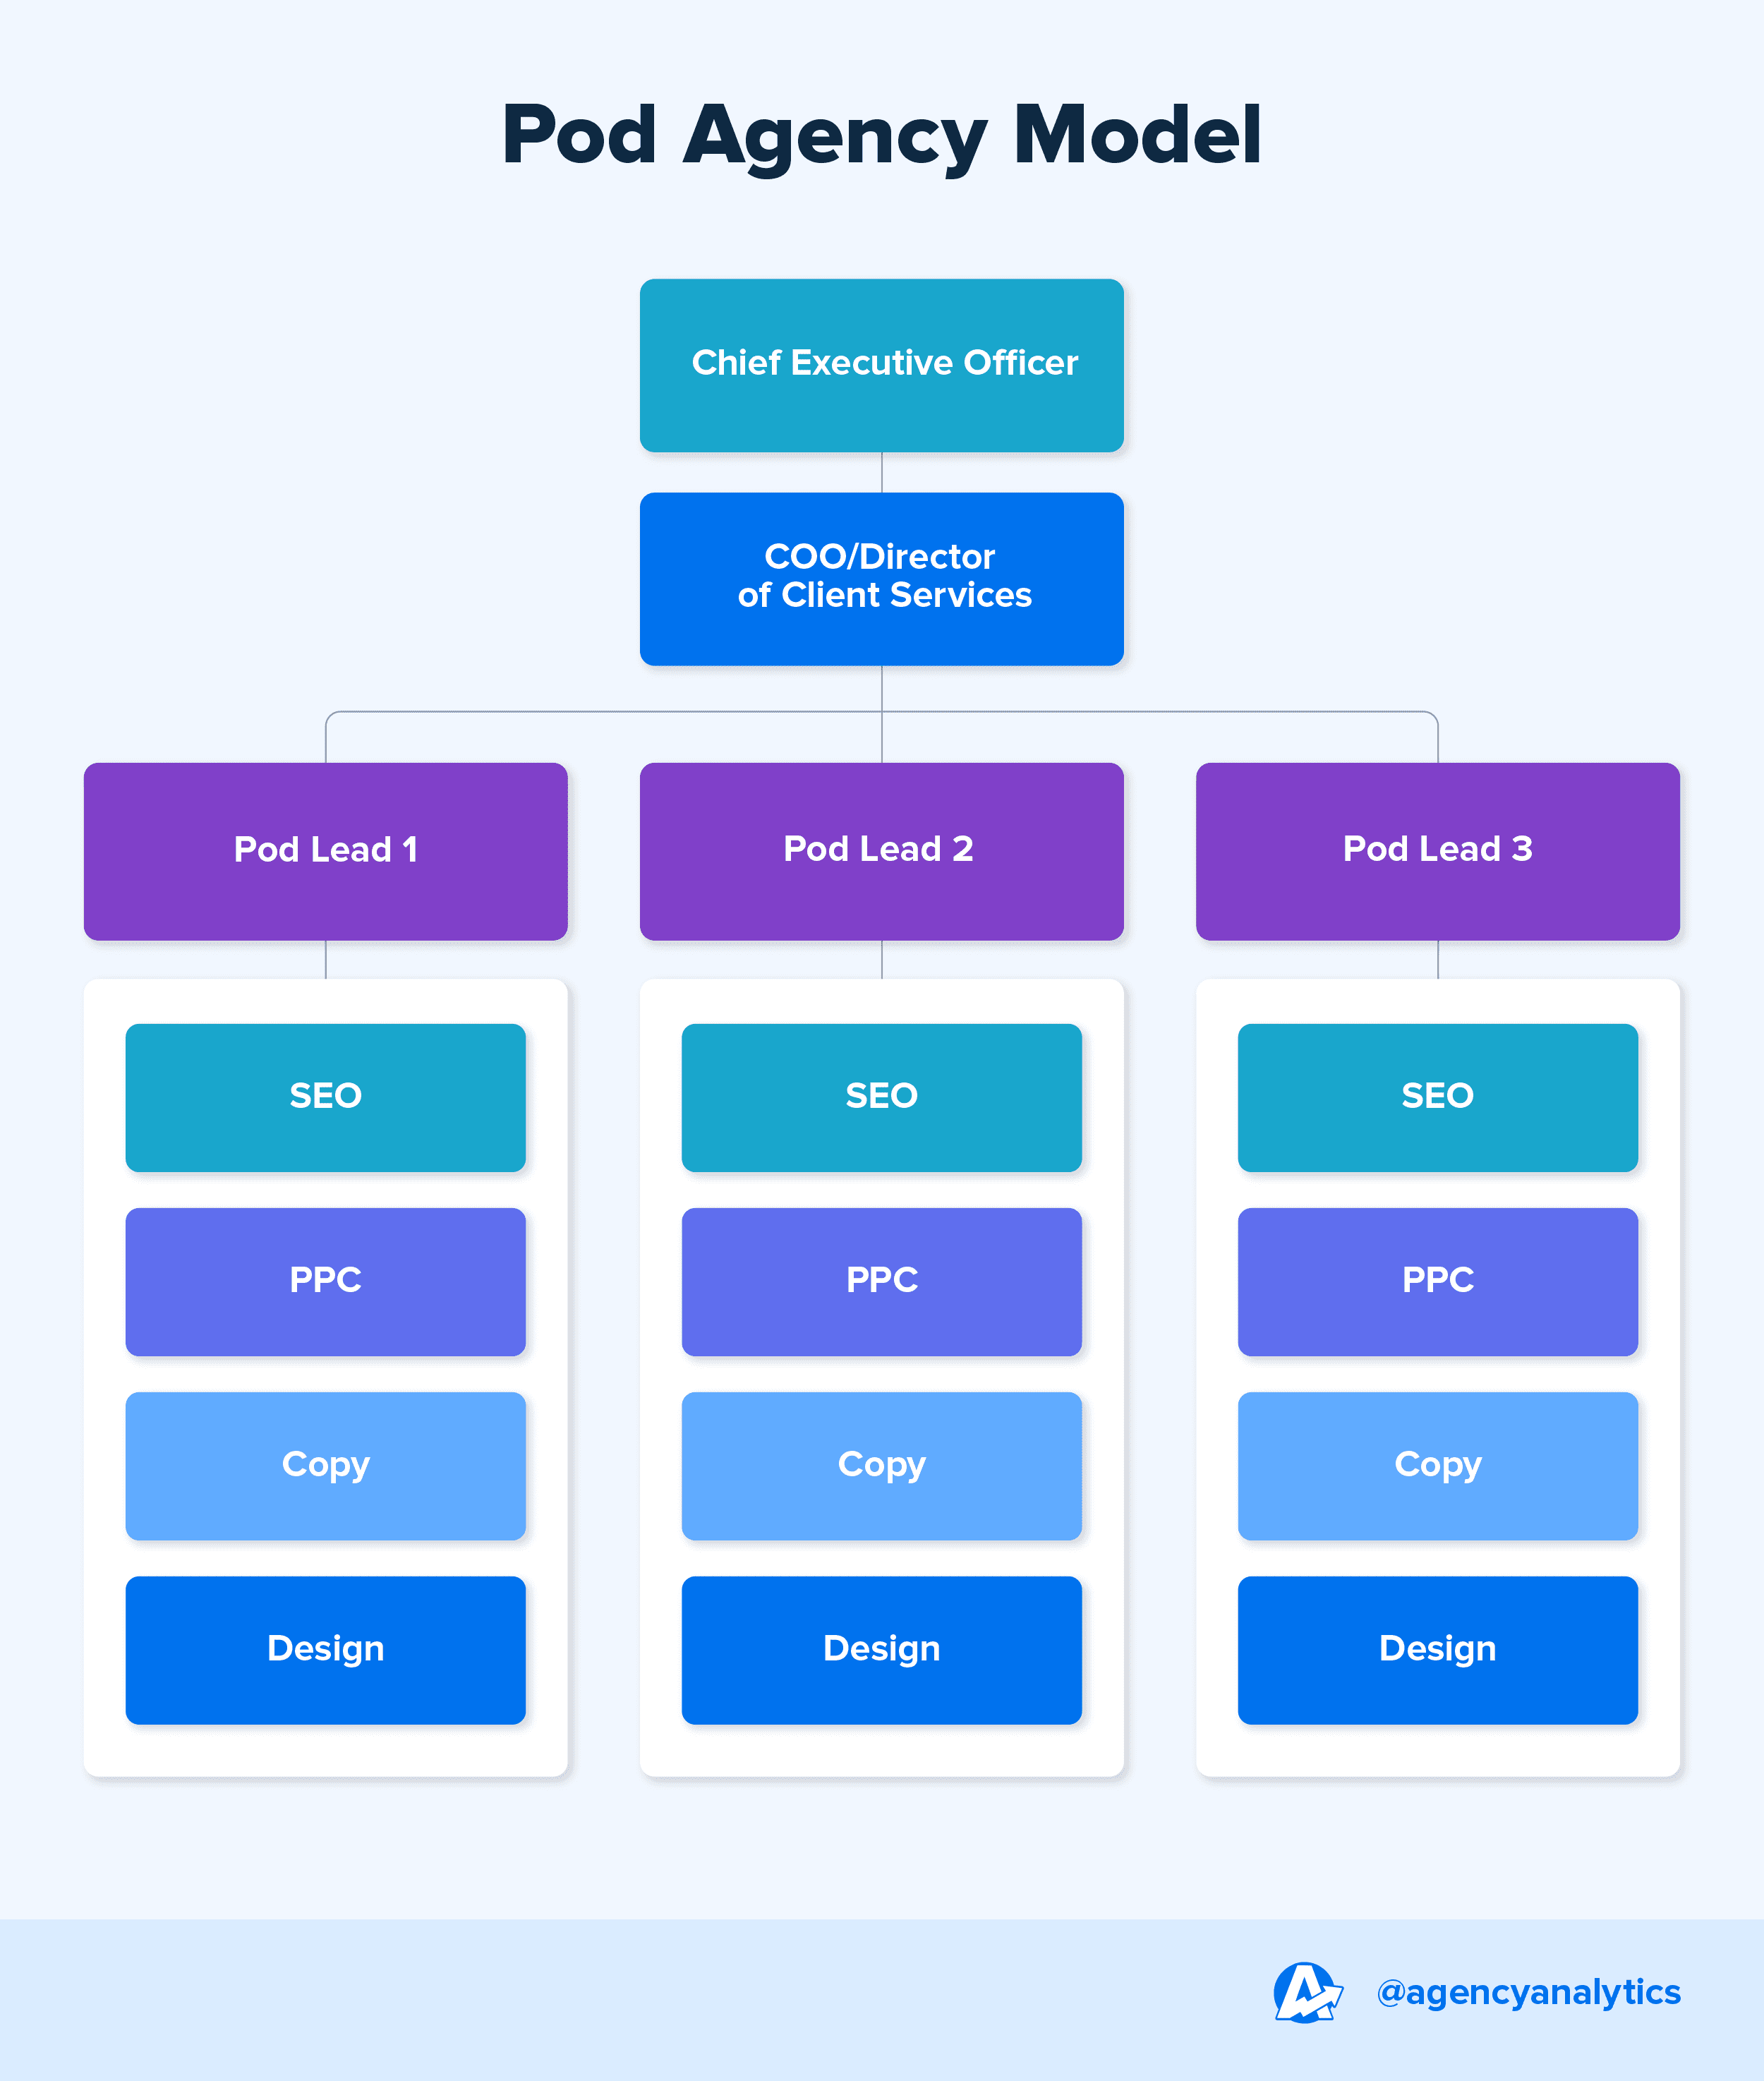Click Copy box below Pod Lead 1
This screenshot has height=2081, width=1764.
pos(325,1465)
